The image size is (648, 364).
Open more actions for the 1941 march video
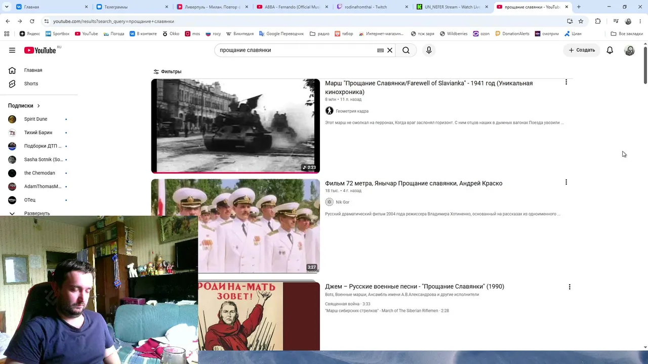pos(566,82)
